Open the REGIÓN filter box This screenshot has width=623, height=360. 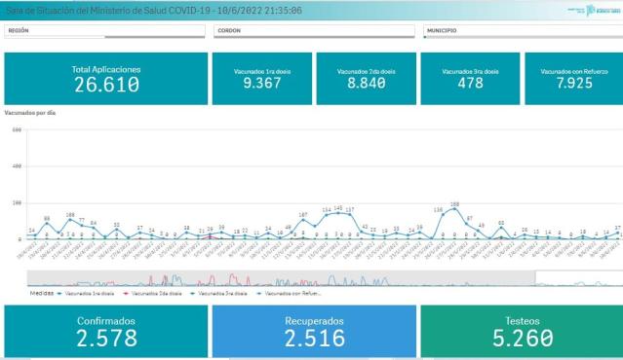click(104, 31)
